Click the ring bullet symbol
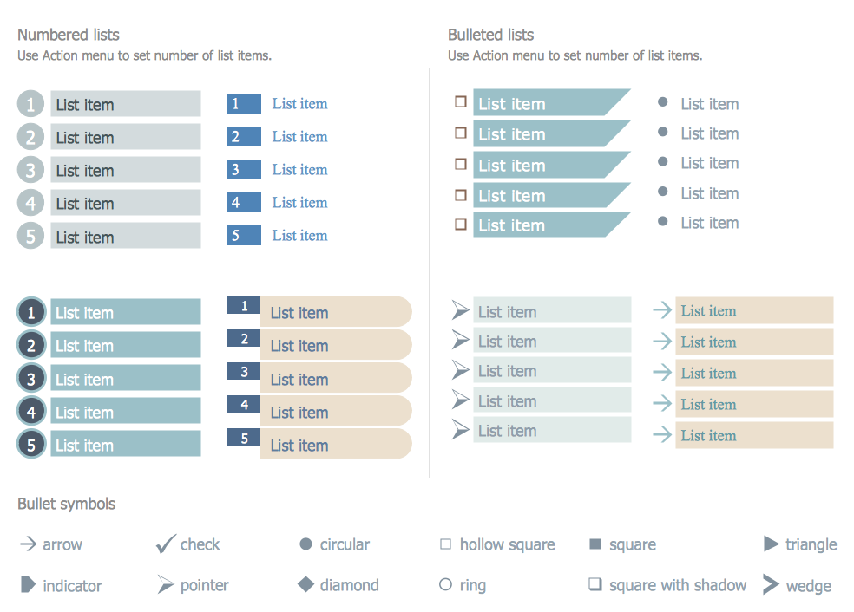Screen dimensions: 854x612 [445, 585]
